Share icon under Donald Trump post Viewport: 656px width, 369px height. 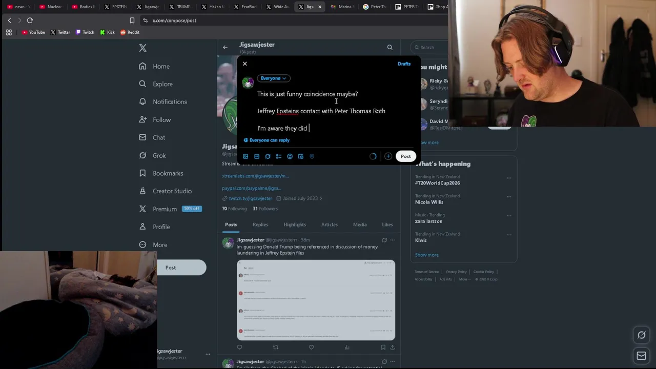tap(392, 347)
